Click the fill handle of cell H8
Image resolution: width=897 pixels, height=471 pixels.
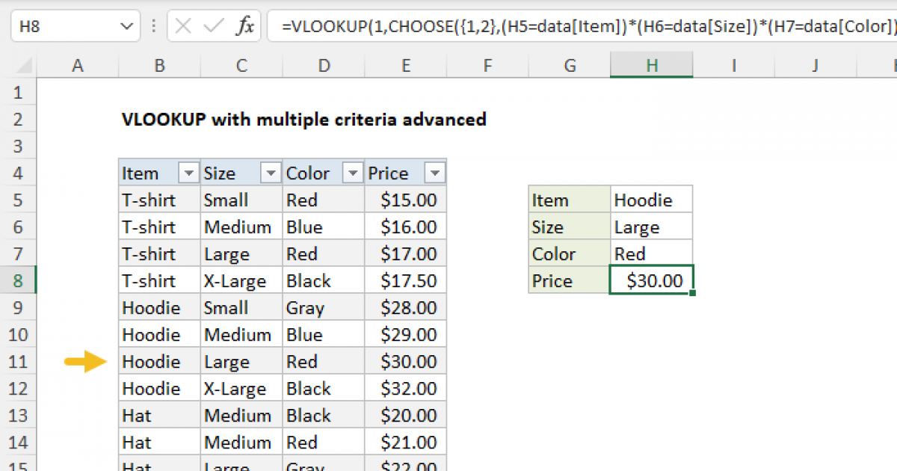point(693,294)
